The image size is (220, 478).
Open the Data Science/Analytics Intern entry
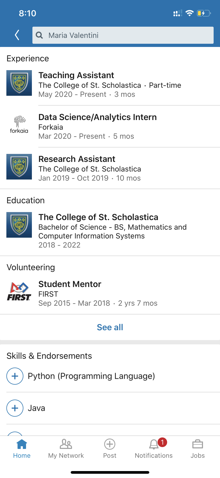click(98, 117)
